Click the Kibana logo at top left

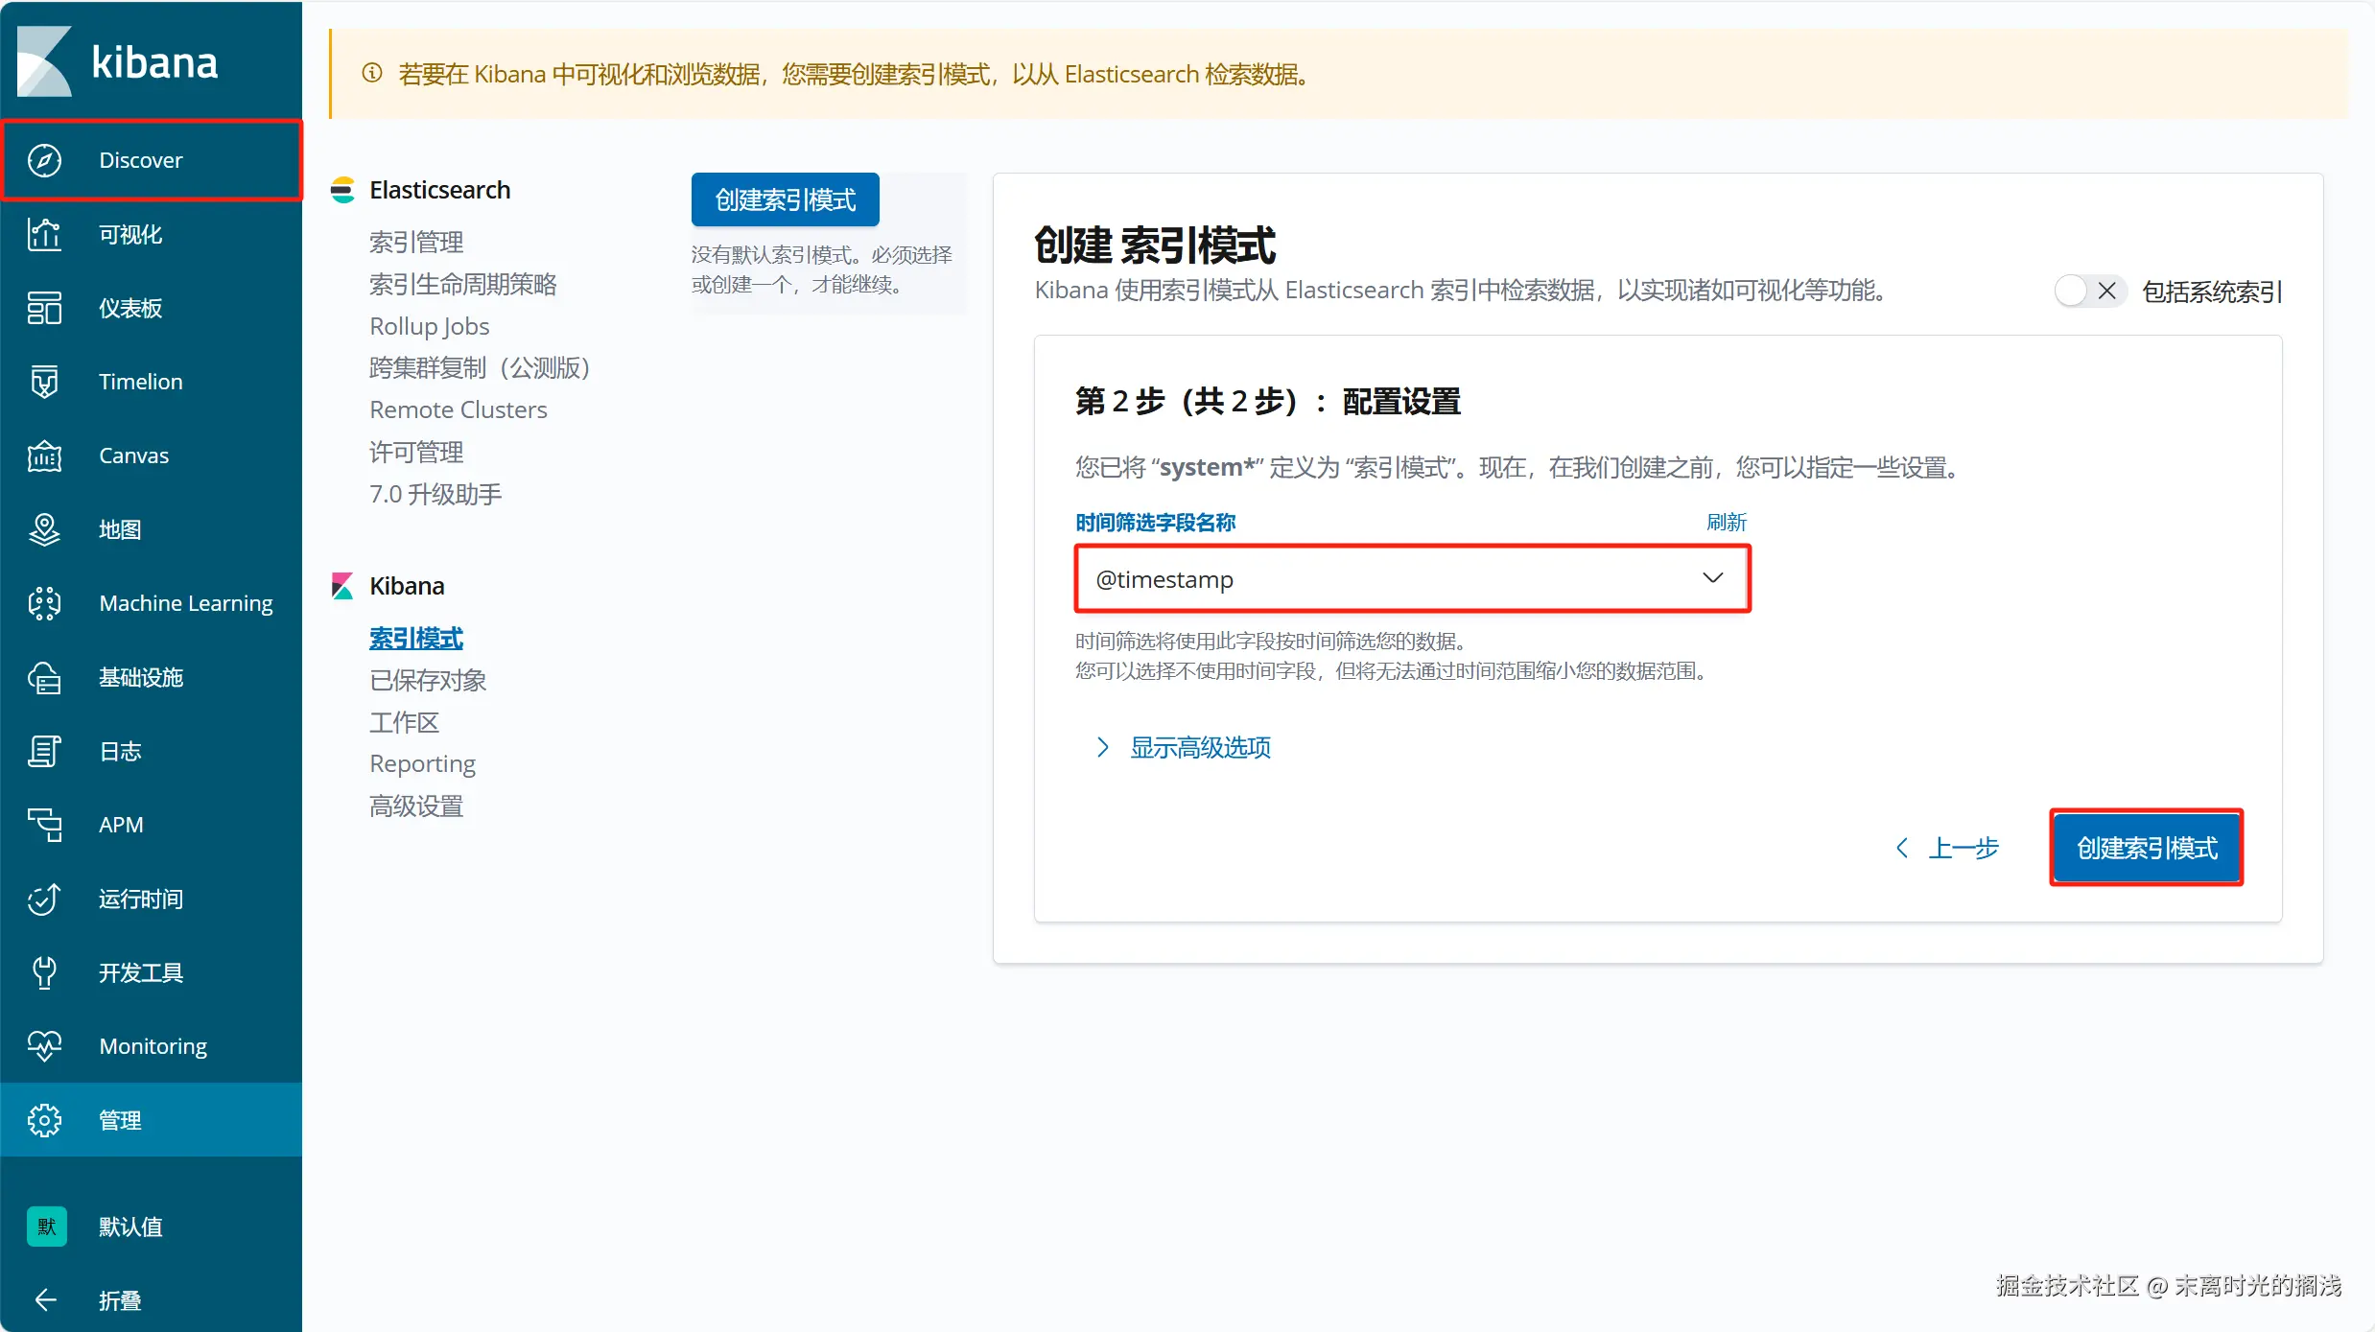(x=45, y=62)
